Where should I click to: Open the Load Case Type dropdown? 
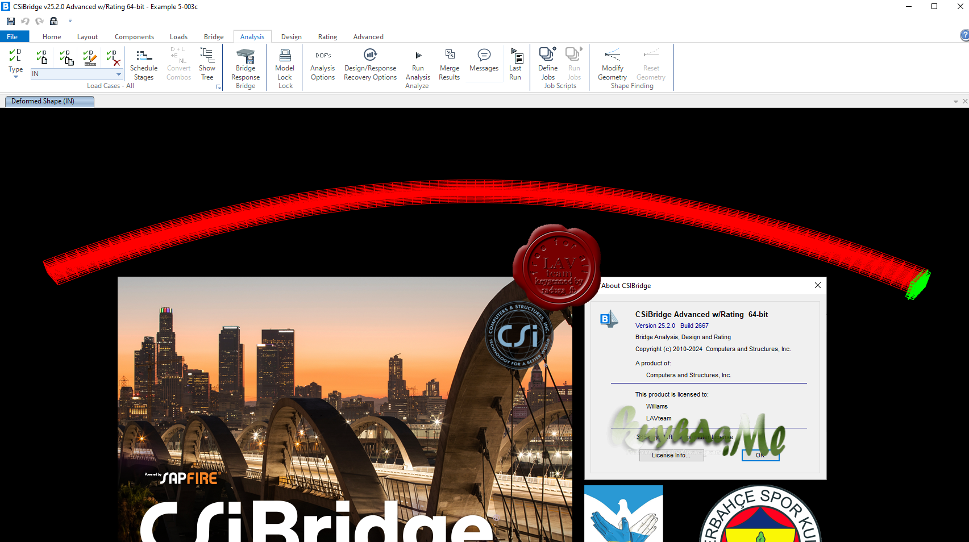[15, 63]
